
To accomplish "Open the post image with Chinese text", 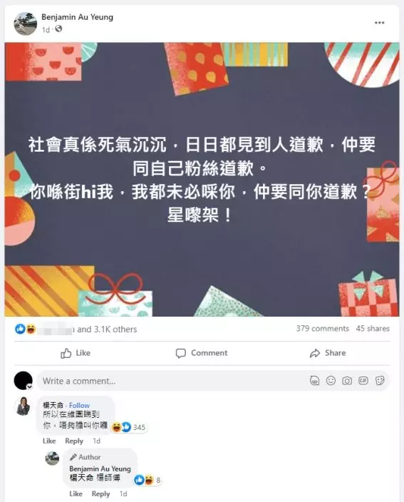I will point(202,180).
